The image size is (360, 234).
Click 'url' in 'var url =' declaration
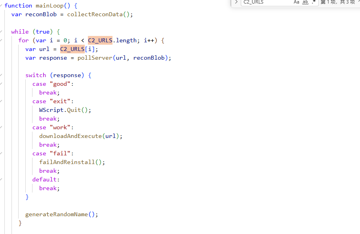pos(44,49)
